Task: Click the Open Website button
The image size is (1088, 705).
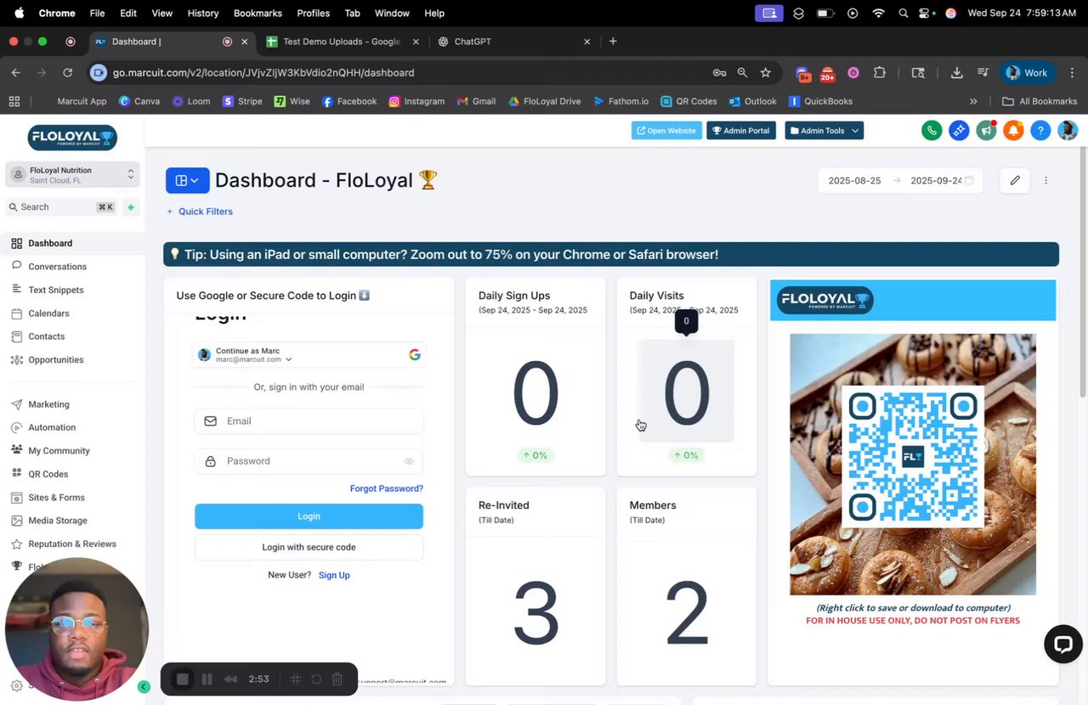Action: 666,131
